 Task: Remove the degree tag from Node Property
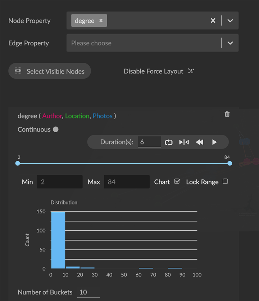pyautogui.click(x=101, y=21)
